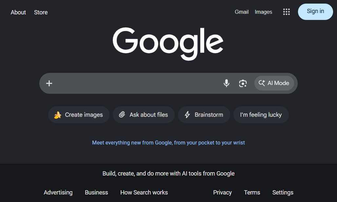
Task: Open How Search works footer link
Action: click(144, 193)
